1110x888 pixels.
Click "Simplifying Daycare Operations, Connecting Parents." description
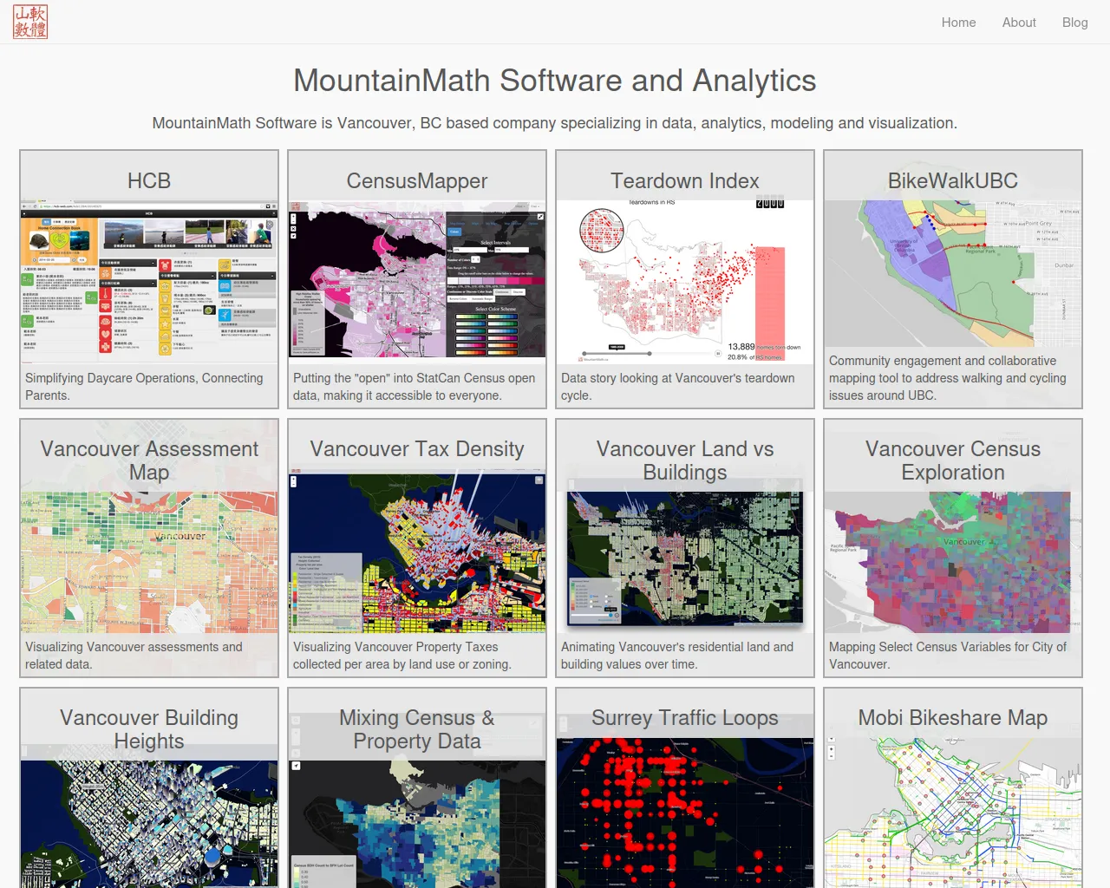(144, 387)
